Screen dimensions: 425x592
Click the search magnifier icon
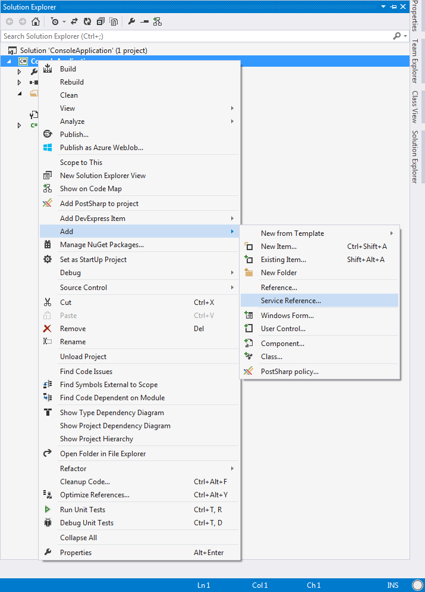[x=396, y=36]
